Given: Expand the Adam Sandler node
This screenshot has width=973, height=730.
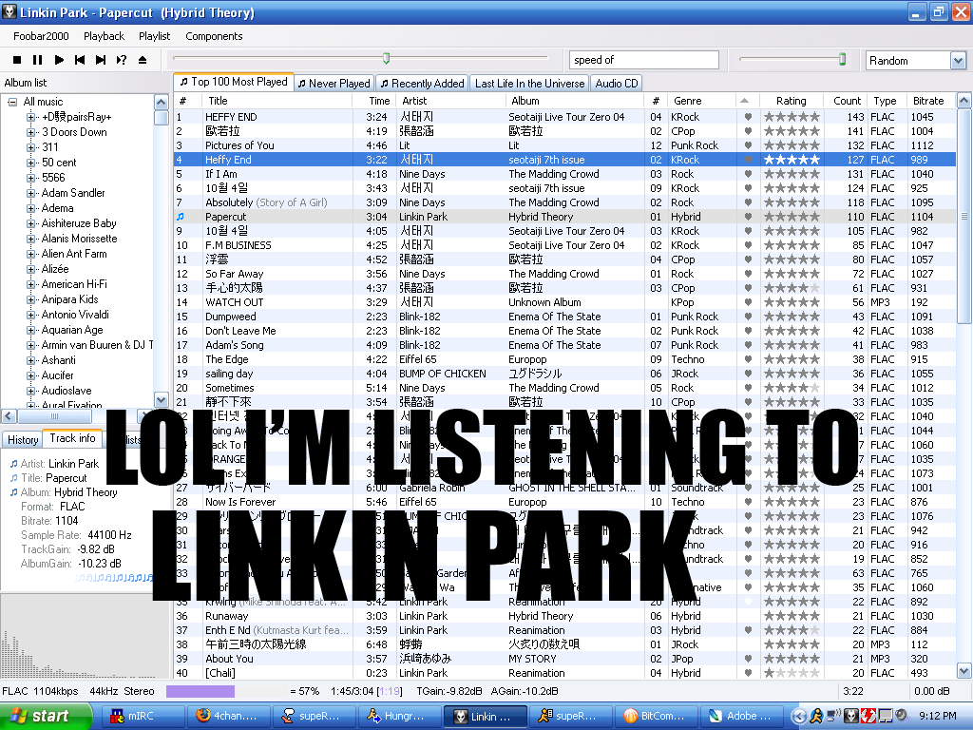Looking at the screenshot, I should click(x=31, y=193).
